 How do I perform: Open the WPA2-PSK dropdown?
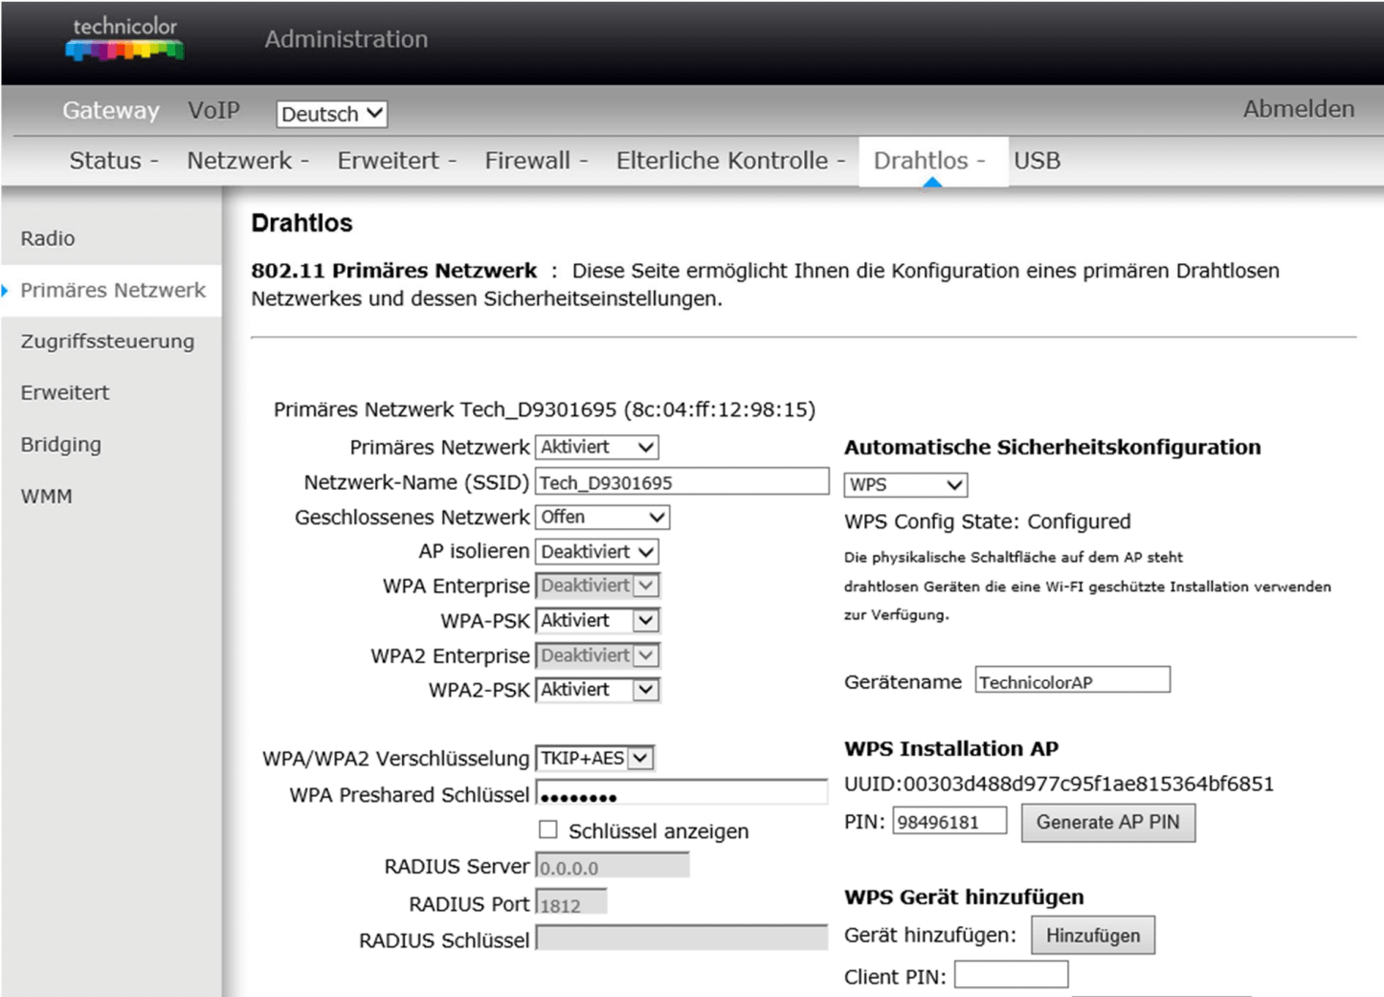(x=596, y=690)
